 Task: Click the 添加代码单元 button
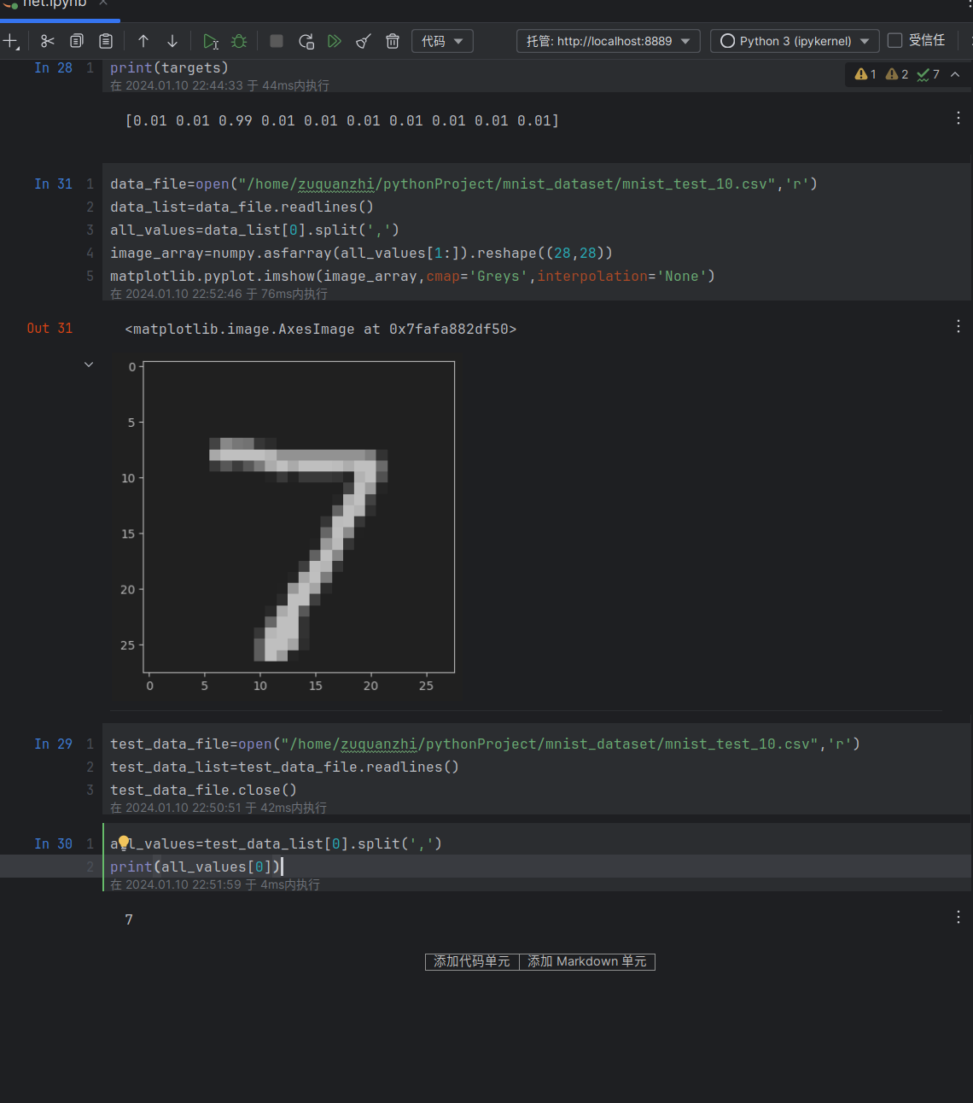coord(472,961)
